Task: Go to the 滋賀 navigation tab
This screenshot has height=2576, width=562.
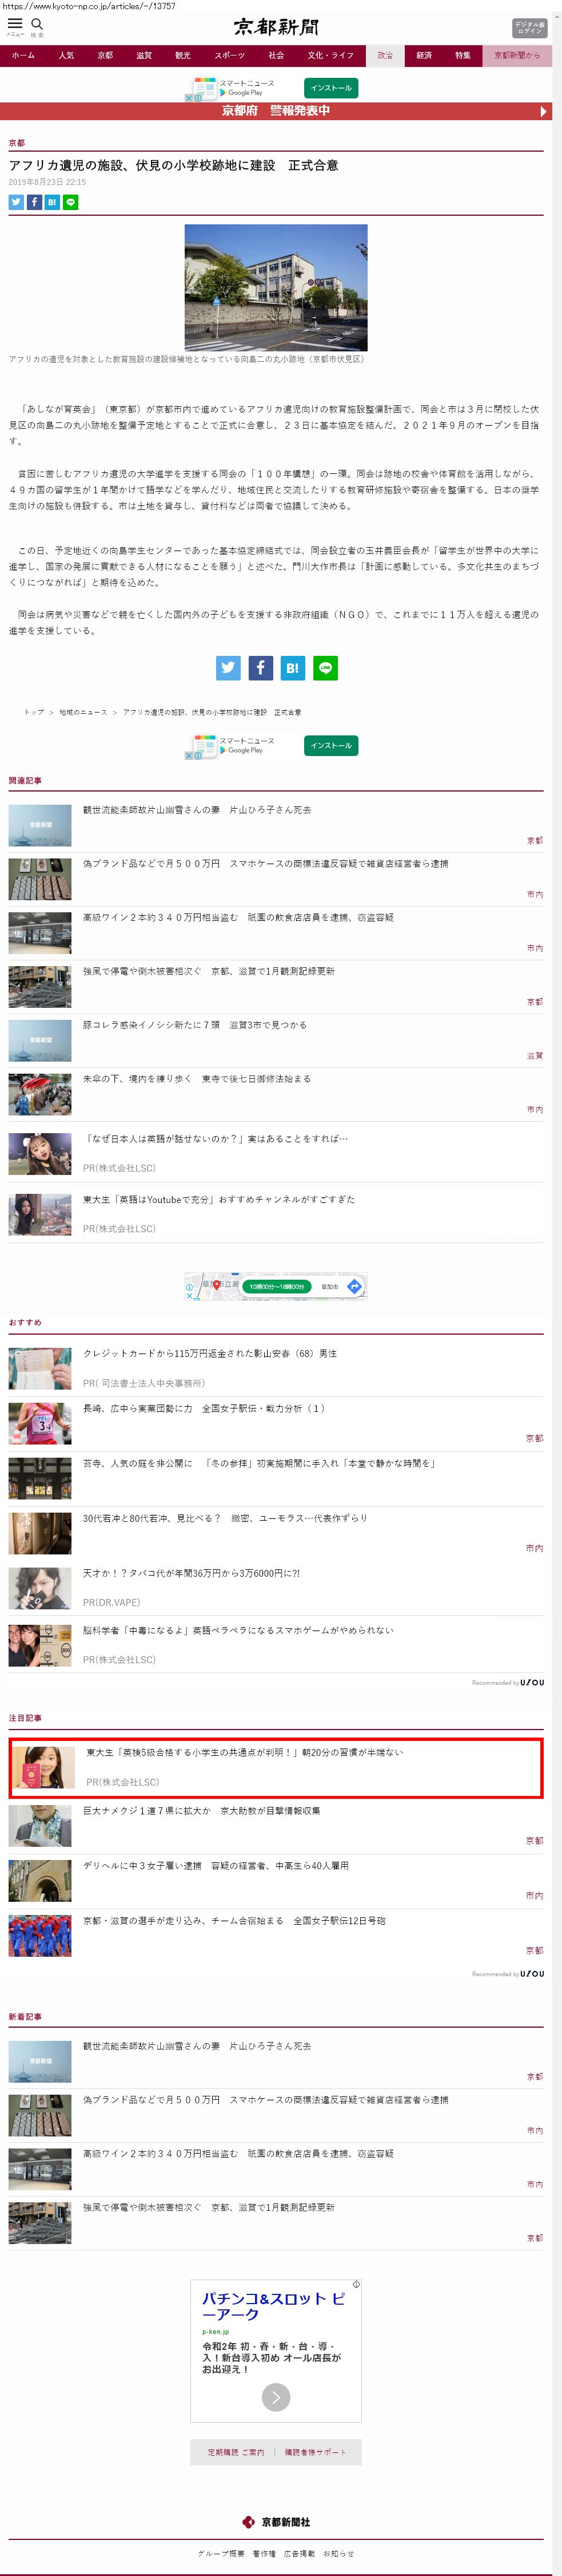Action: [144, 56]
